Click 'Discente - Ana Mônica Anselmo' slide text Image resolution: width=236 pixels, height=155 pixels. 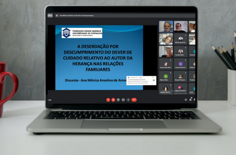click(x=96, y=80)
